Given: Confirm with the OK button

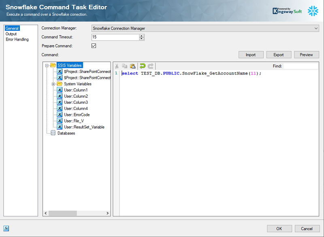Looking at the screenshot, I should click(279, 228).
